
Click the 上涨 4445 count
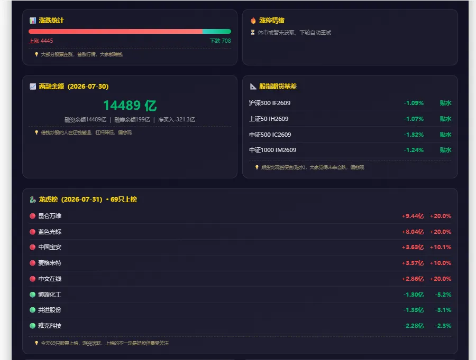[41, 41]
